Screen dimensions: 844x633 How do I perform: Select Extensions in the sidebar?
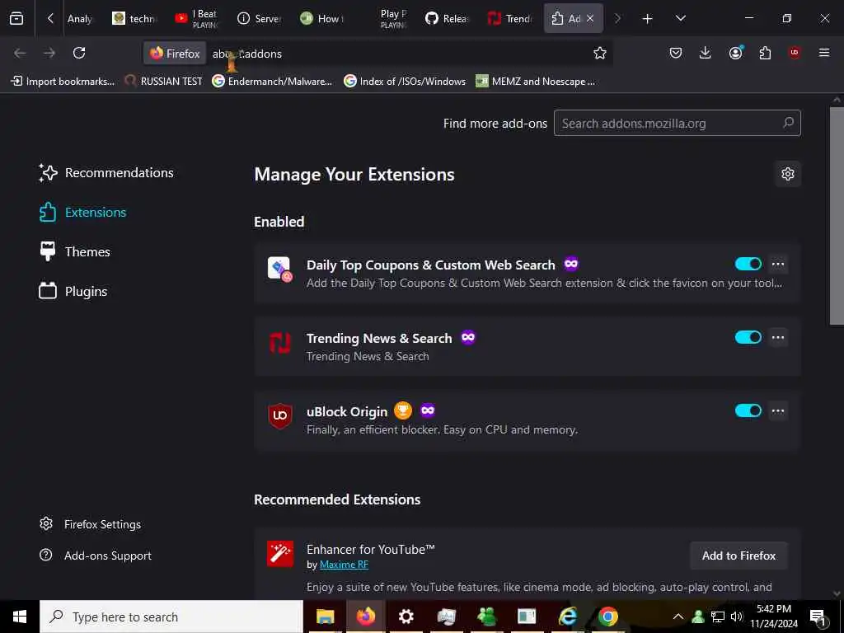tap(83, 212)
